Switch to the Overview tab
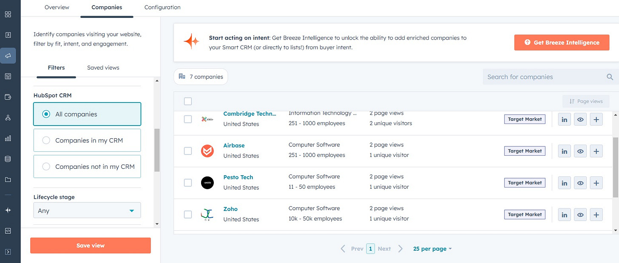 tap(57, 7)
